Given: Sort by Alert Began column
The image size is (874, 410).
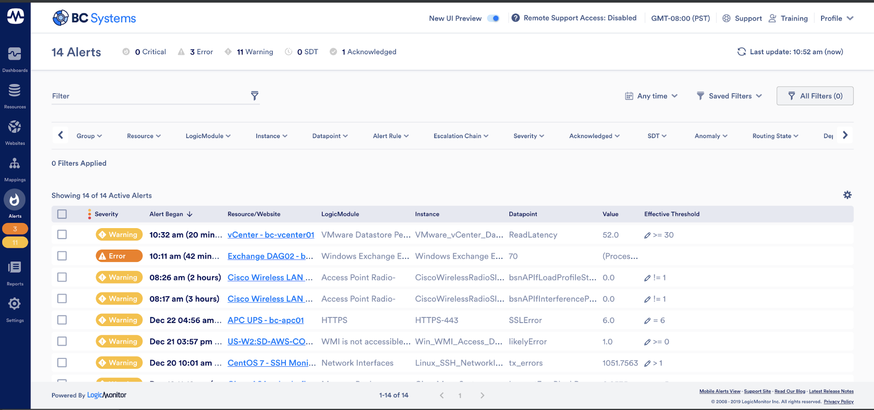Looking at the screenshot, I should point(171,214).
